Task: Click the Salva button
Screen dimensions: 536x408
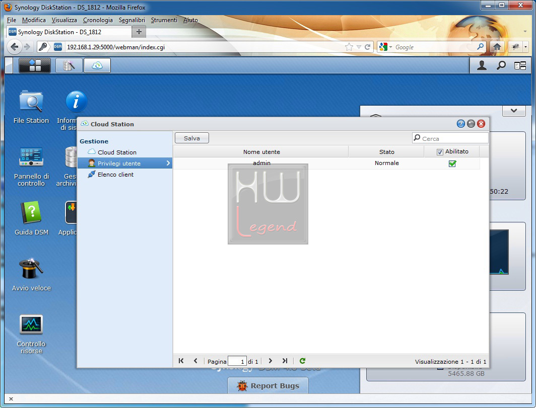Action: 192,138
